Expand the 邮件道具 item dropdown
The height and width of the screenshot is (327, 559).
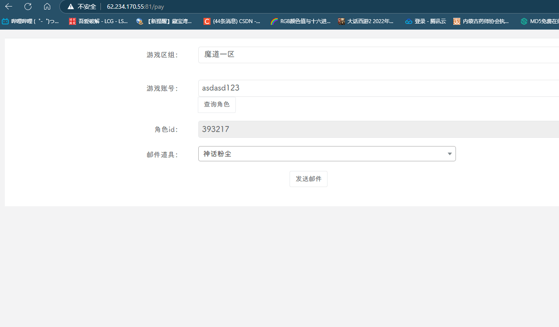(327, 153)
